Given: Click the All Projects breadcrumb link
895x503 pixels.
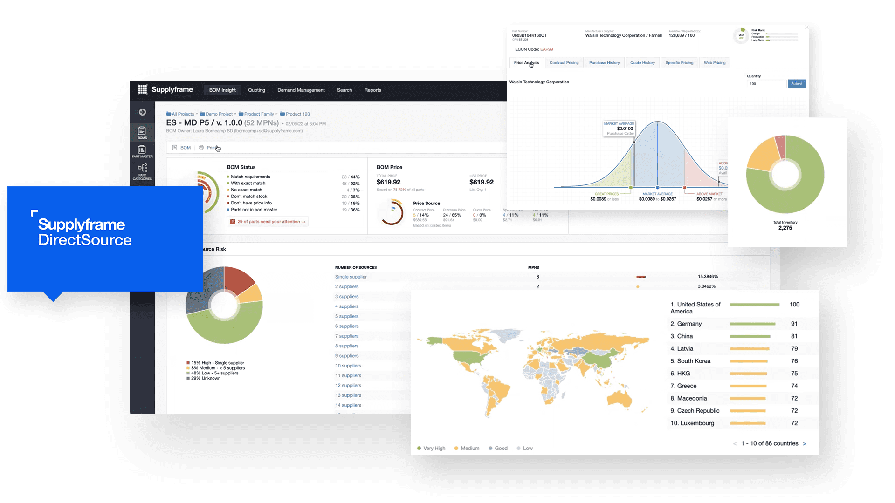Looking at the screenshot, I should click(180, 114).
